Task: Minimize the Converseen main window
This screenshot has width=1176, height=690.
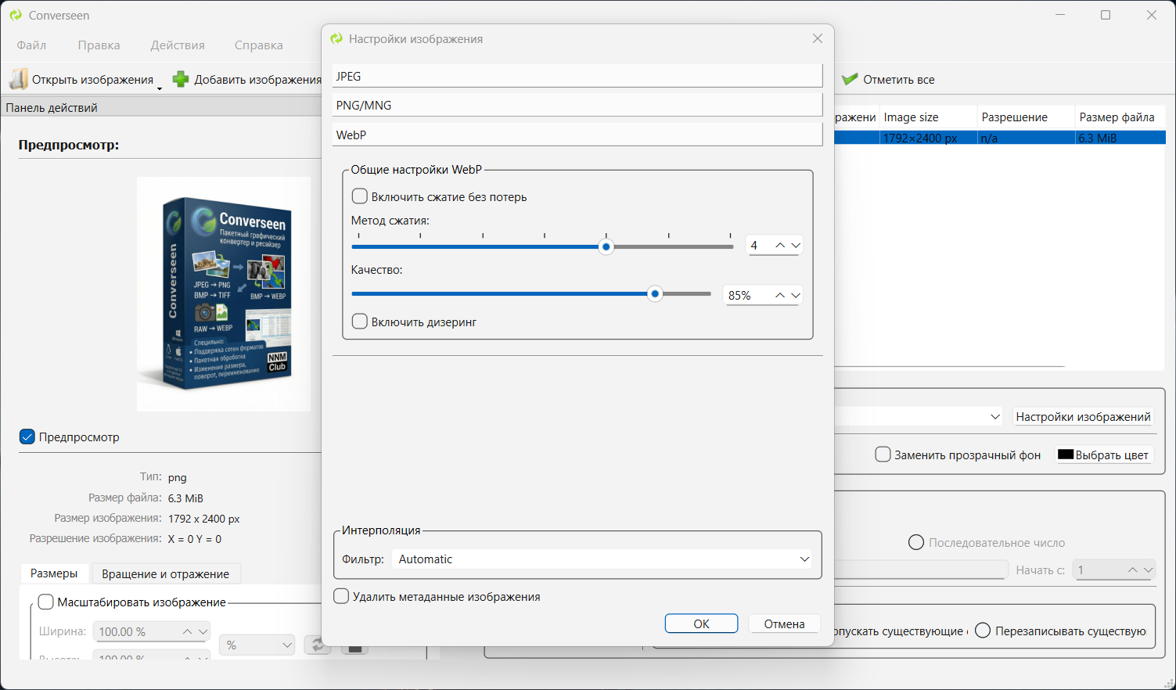Action: pos(1060,15)
